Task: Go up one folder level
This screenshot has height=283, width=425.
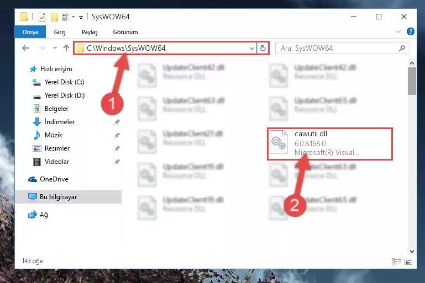Action: [66, 48]
